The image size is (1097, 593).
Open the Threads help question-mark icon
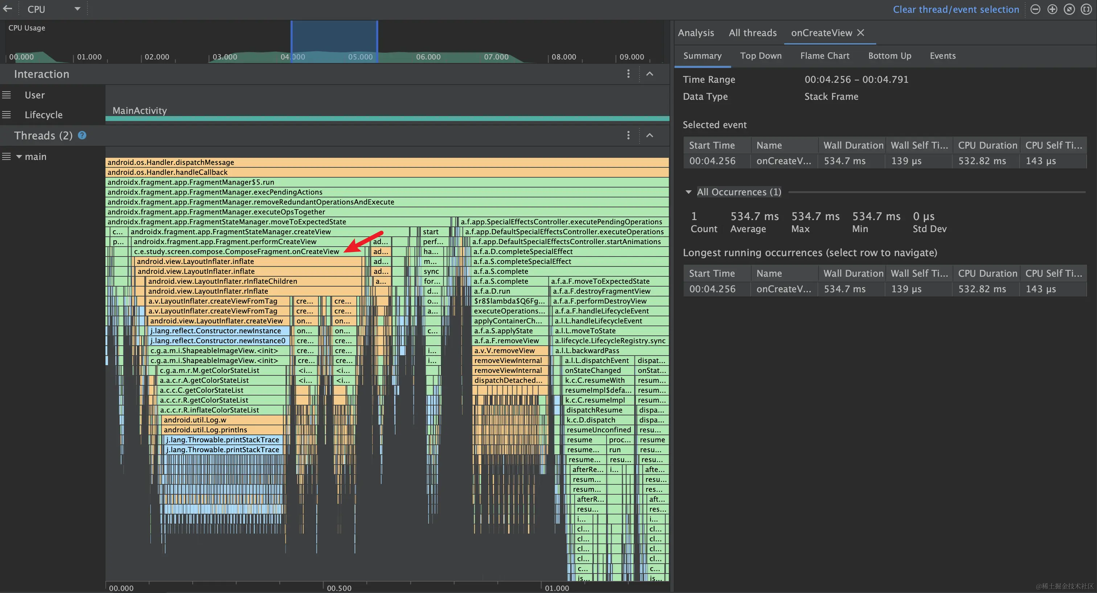pyautogui.click(x=82, y=135)
